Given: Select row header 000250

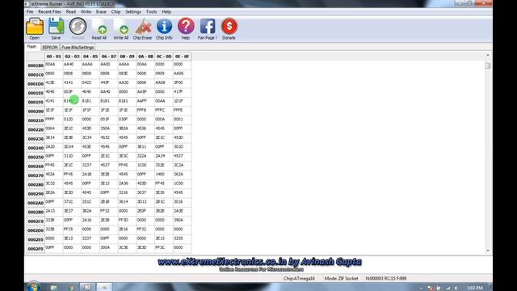Looking at the screenshot, I should (x=36, y=157).
